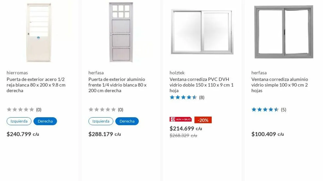
Task: Choose Izquierda for herfasa aluminio door
Action: [101, 121]
